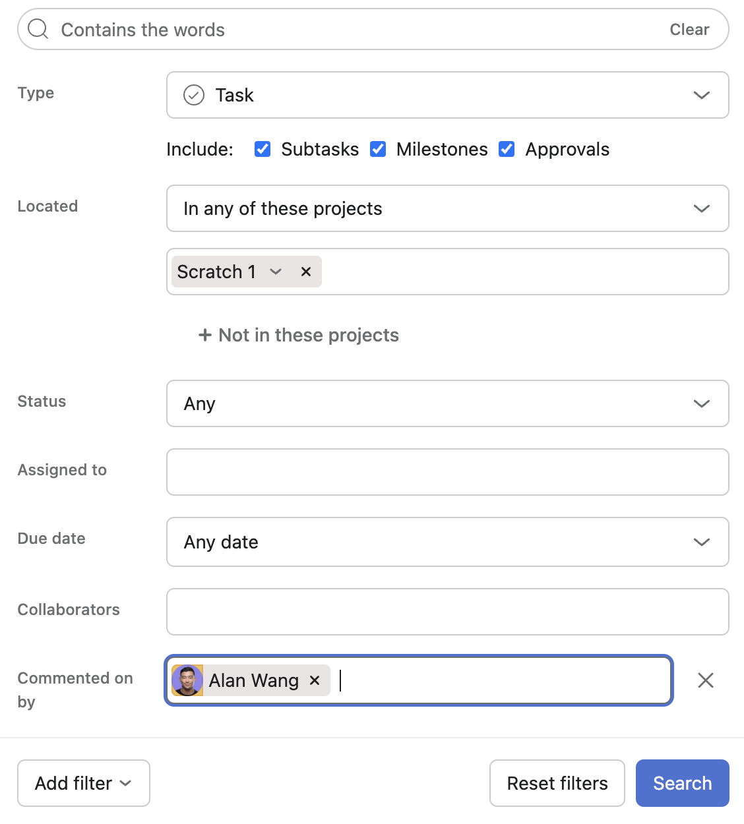This screenshot has height=824, width=744.
Task: Uncheck the Milestones checkbox
Action: (378, 149)
